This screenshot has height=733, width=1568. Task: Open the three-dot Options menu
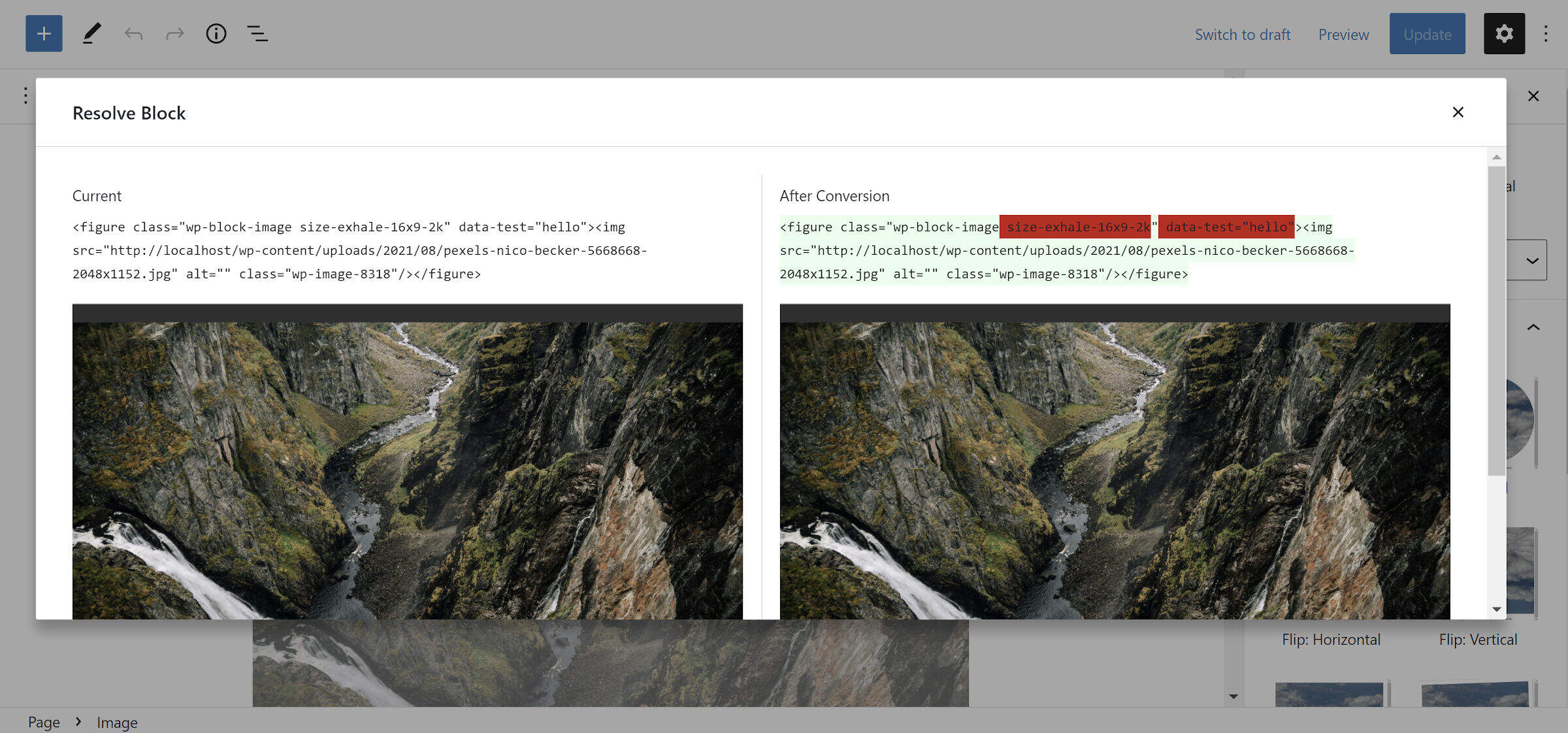(x=1545, y=33)
